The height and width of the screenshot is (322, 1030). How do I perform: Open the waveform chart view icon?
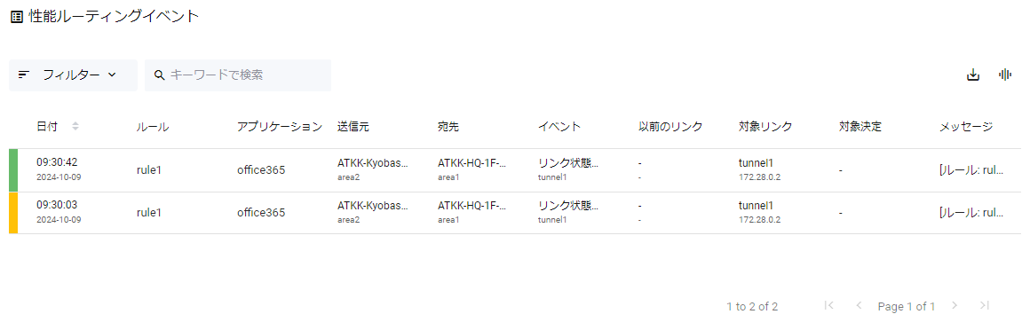pyautogui.click(x=1004, y=75)
